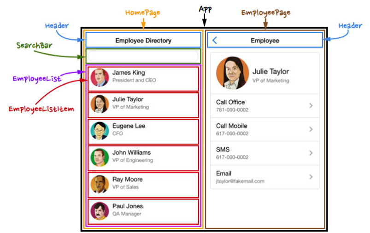Click the Email address jtaylor@fakemail.com
Image resolution: width=370 pixels, height=233 pixels.
click(x=240, y=181)
